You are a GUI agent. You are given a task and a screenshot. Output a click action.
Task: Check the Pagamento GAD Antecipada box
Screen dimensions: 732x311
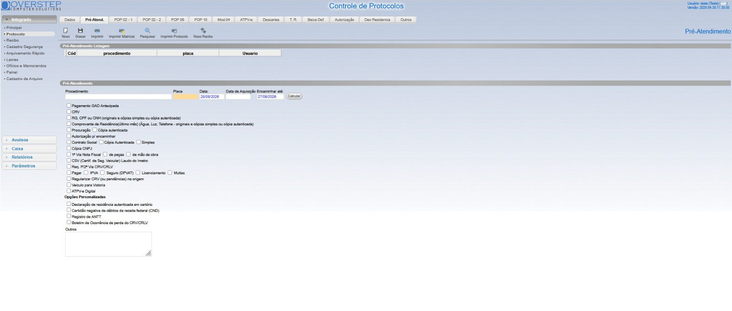click(x=69, y=106)
